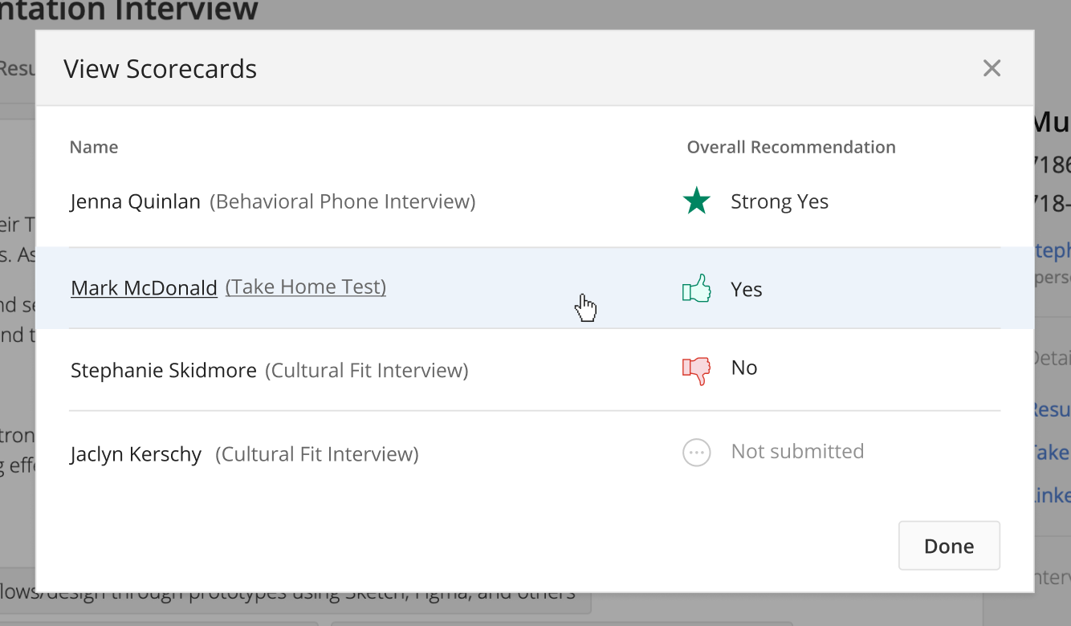Click the Overall Recommendation column header
Screen dimensions: 1071x626
[792, 147]
